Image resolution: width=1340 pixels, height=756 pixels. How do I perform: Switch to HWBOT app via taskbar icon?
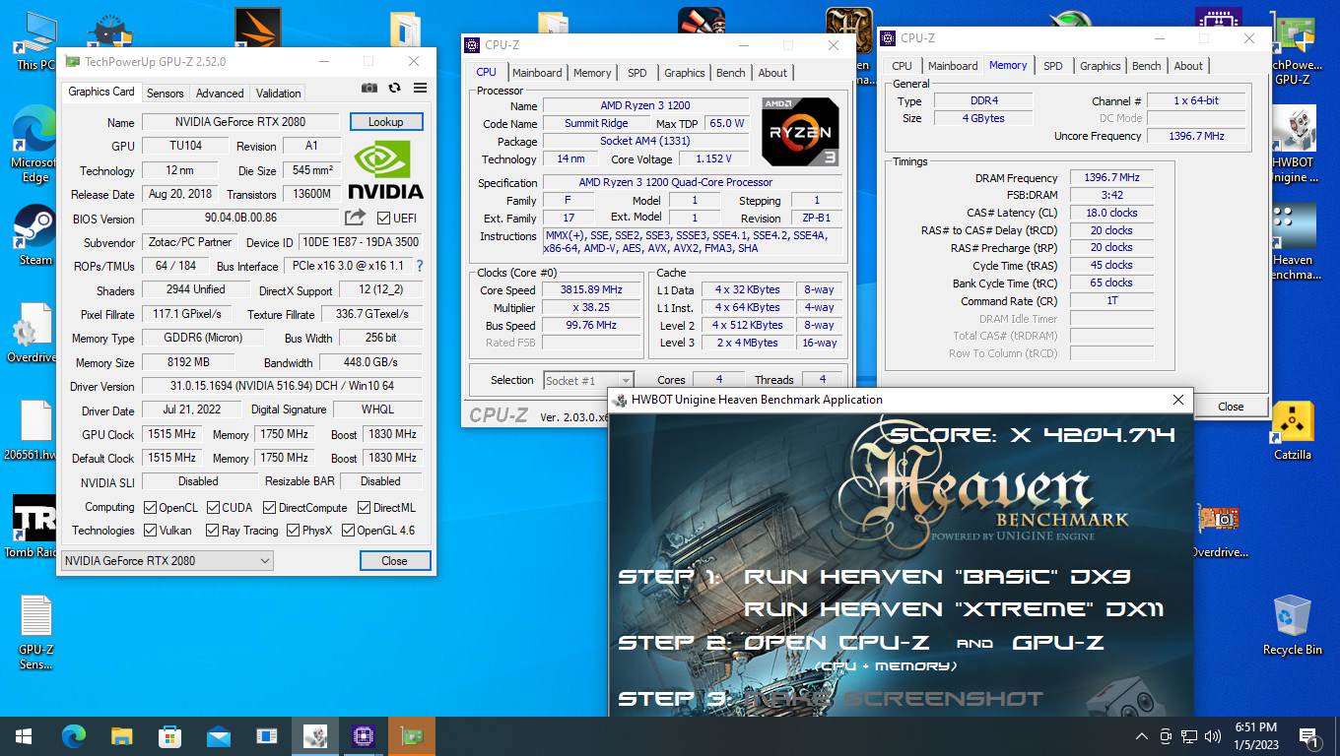pos(314,736)
